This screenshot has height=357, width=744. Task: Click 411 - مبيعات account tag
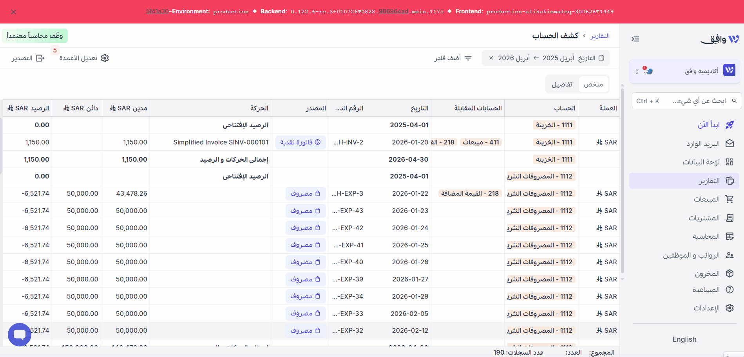click(481, 142)
